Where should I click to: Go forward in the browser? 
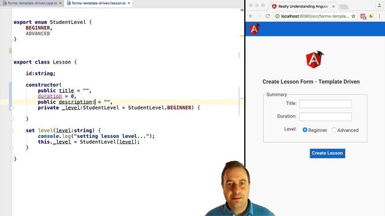tap(259, 16)
